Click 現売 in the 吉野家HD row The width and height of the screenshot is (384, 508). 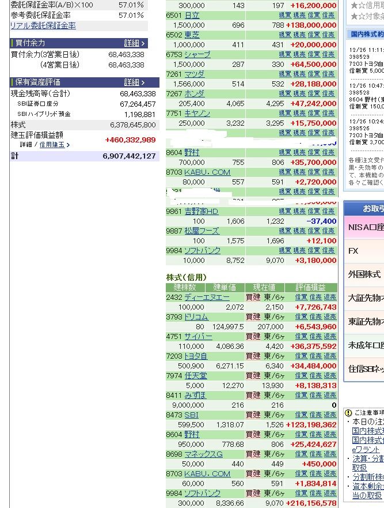click(x=299, y=211)
